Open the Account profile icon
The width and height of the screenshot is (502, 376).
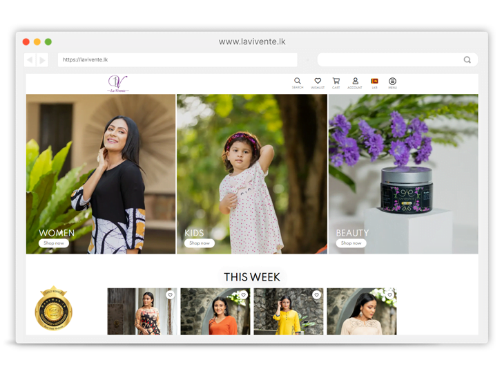355,82
